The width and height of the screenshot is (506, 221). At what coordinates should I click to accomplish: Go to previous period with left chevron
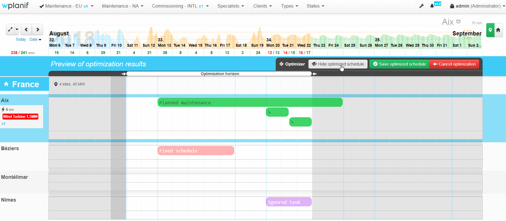[x=26, y=30]
